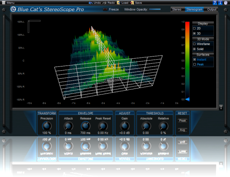The image size is (230, 177).
Task: Open the info 'i' icon
Action: point(220,3)
